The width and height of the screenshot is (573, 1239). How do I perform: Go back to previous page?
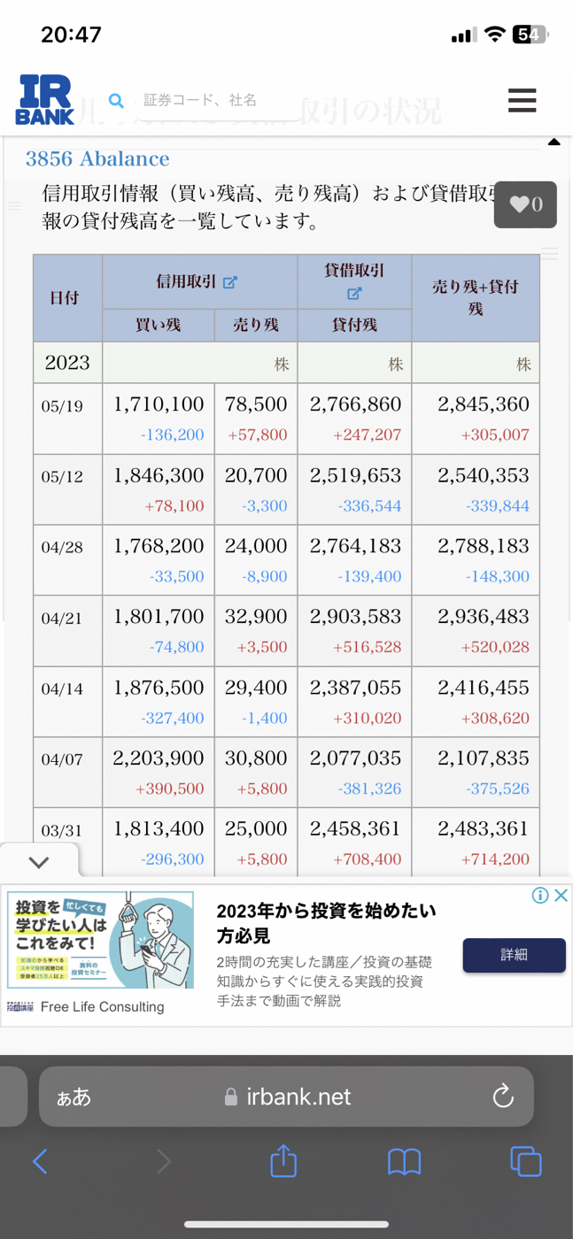[x=40, y=1161]
